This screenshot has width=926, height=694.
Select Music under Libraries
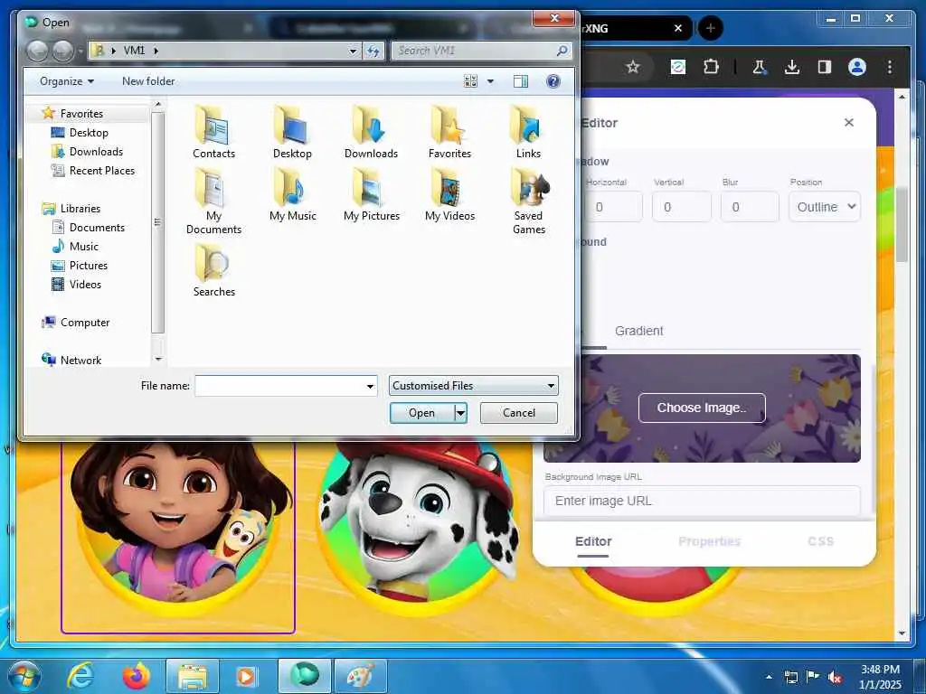[84, 247]
